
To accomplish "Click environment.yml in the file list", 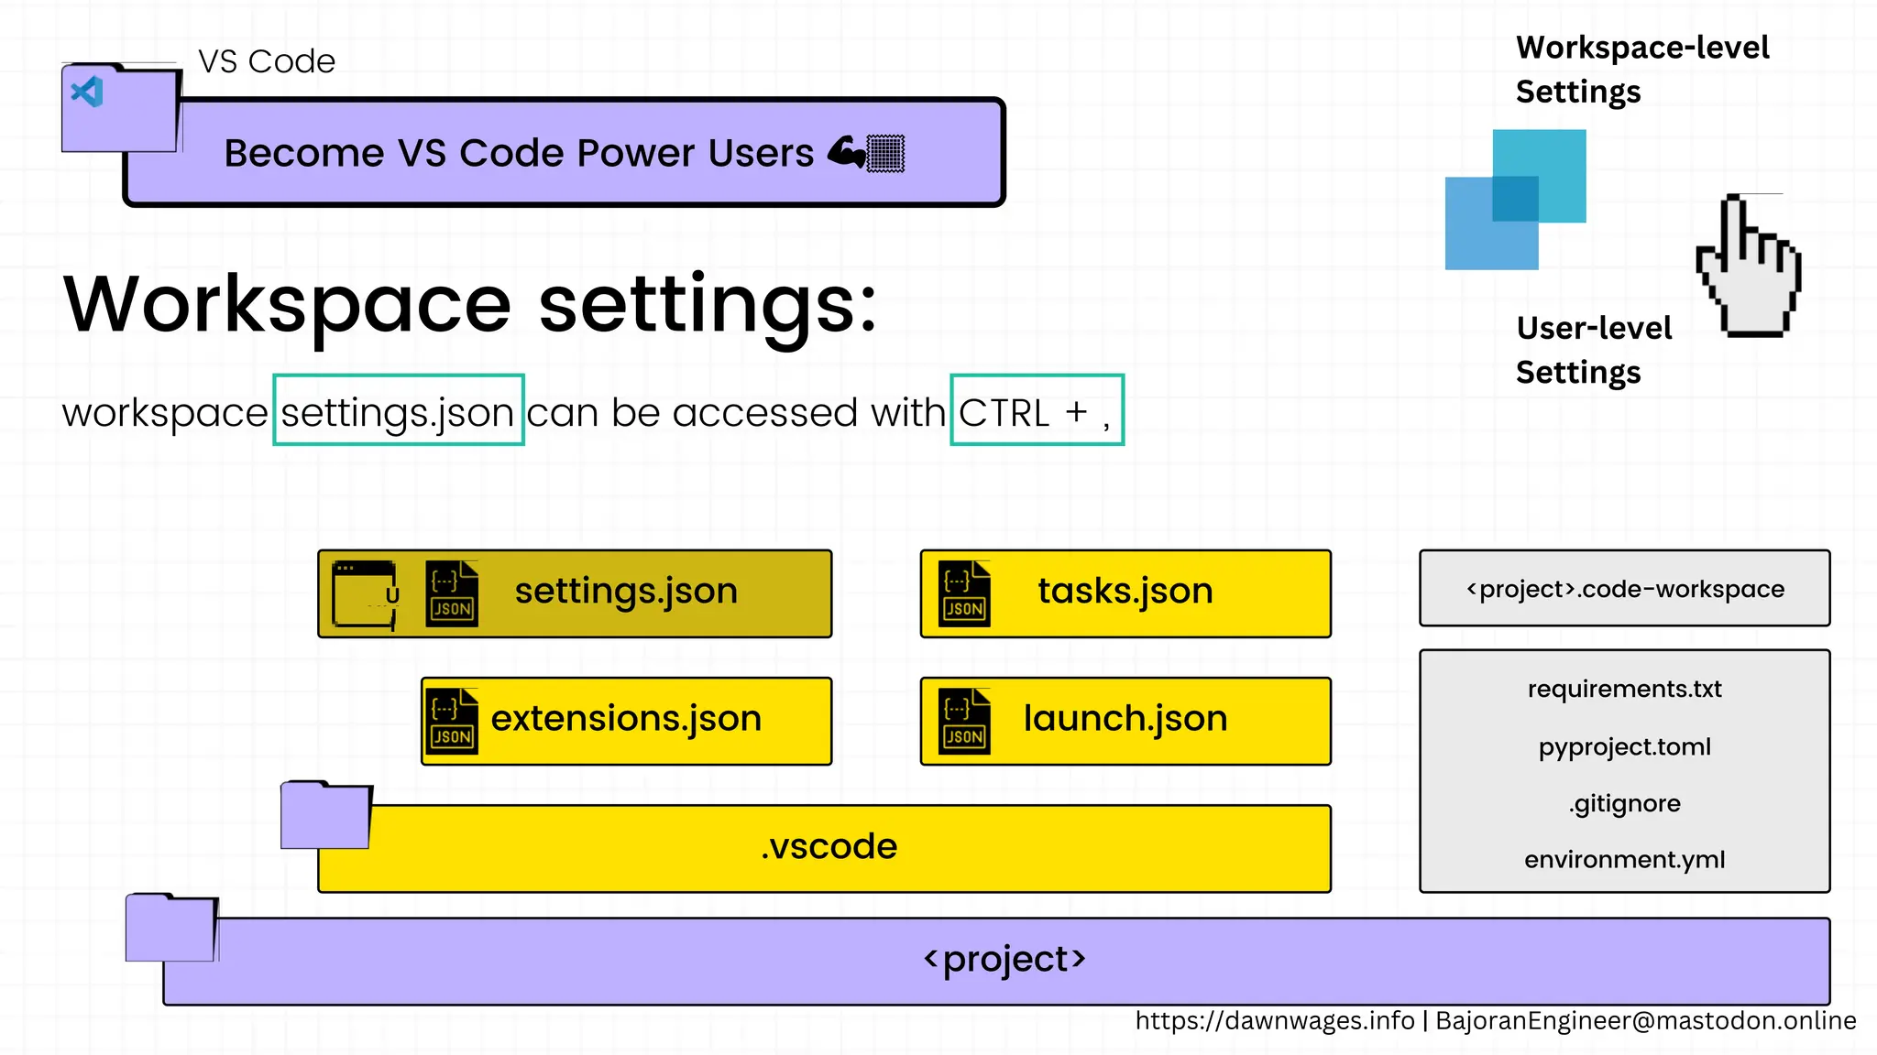I will click(x=1624, y=860).
